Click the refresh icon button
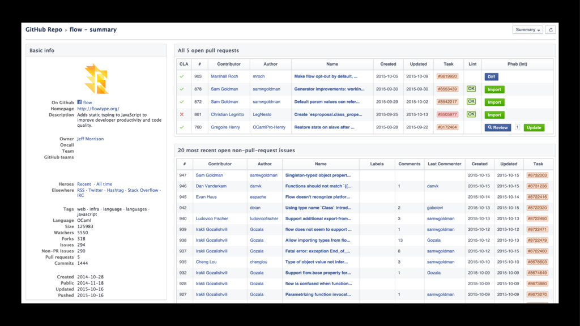This screenshot has height=326, width=580. click(551, 30)
